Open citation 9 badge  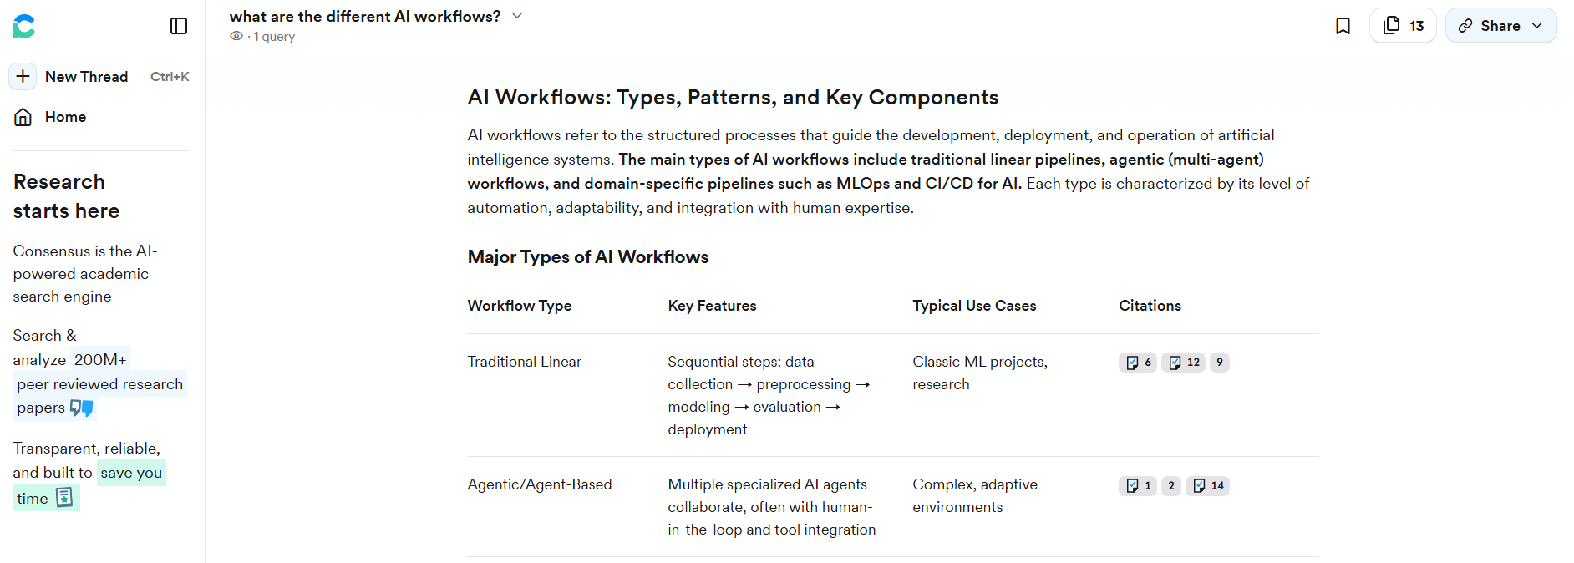point(1220,363)
